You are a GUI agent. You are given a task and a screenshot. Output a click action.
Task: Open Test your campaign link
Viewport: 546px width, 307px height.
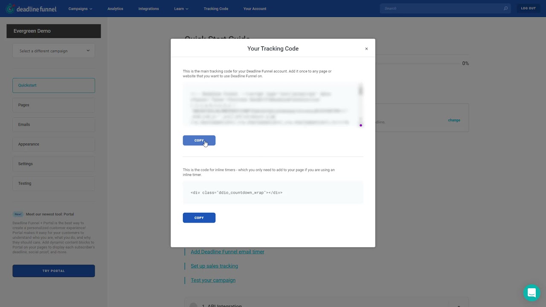click(x=213, y=280)
